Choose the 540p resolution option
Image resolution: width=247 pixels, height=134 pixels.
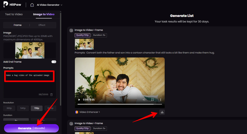(23, 108)
